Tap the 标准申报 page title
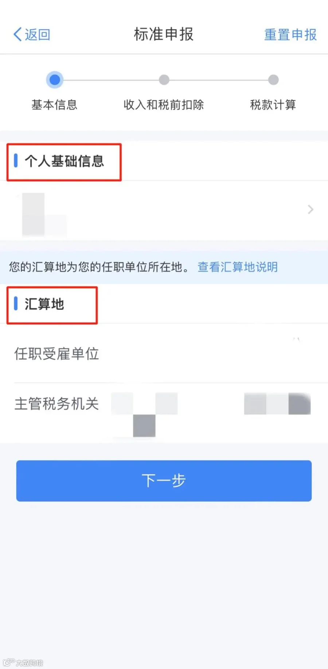 coord(164,34)
